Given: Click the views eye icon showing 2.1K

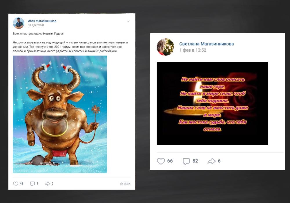Looking at the screenshot, I should 121,184.
